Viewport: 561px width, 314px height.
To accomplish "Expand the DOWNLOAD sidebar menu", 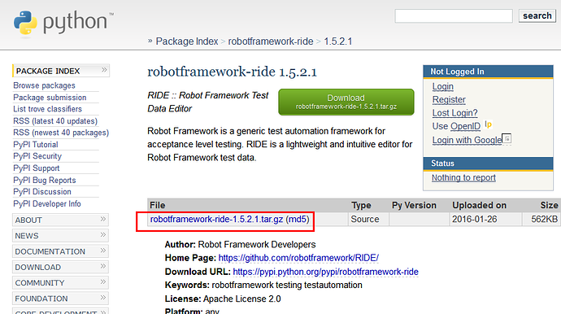I will (x=60, y=267).
